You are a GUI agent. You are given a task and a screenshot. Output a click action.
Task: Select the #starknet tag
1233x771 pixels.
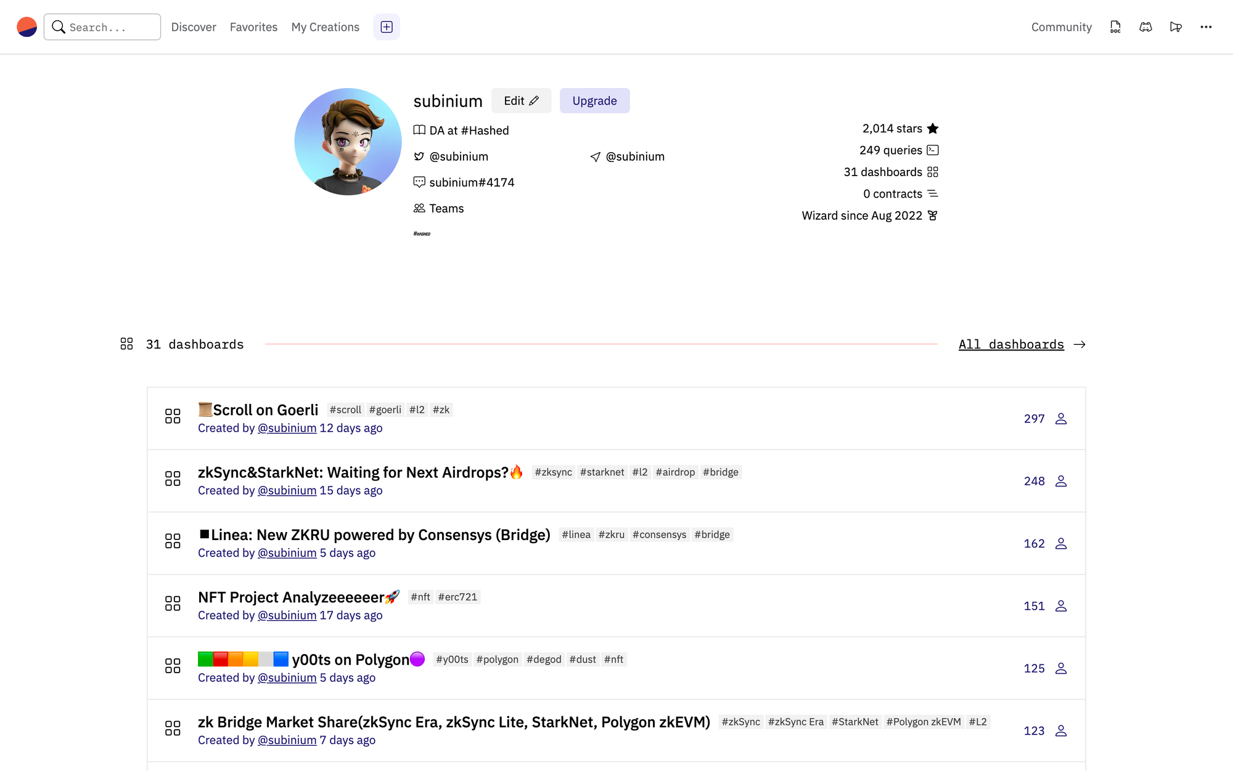click(x=602, y=472)
